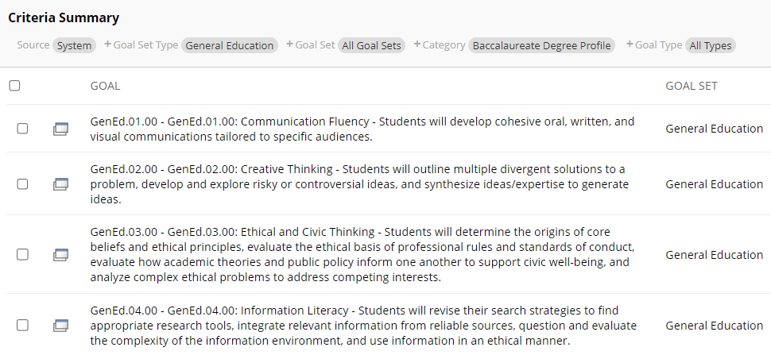Open detail icon for Ethical and Civic Thinking
This screenshot has width=771, height=355.
pos(60,255)
